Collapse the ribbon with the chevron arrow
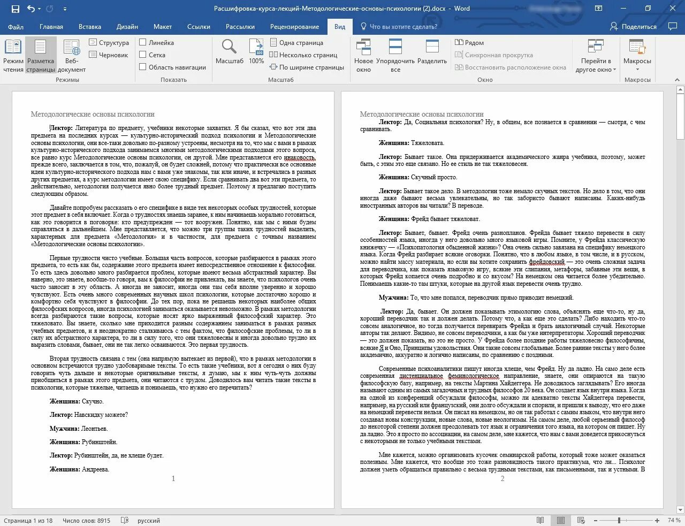Screen dimensions: 685x526 [677, 80]
